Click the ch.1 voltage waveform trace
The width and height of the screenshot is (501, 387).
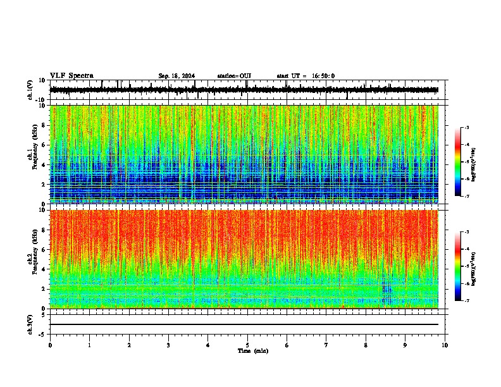click(x=244, y=90)
